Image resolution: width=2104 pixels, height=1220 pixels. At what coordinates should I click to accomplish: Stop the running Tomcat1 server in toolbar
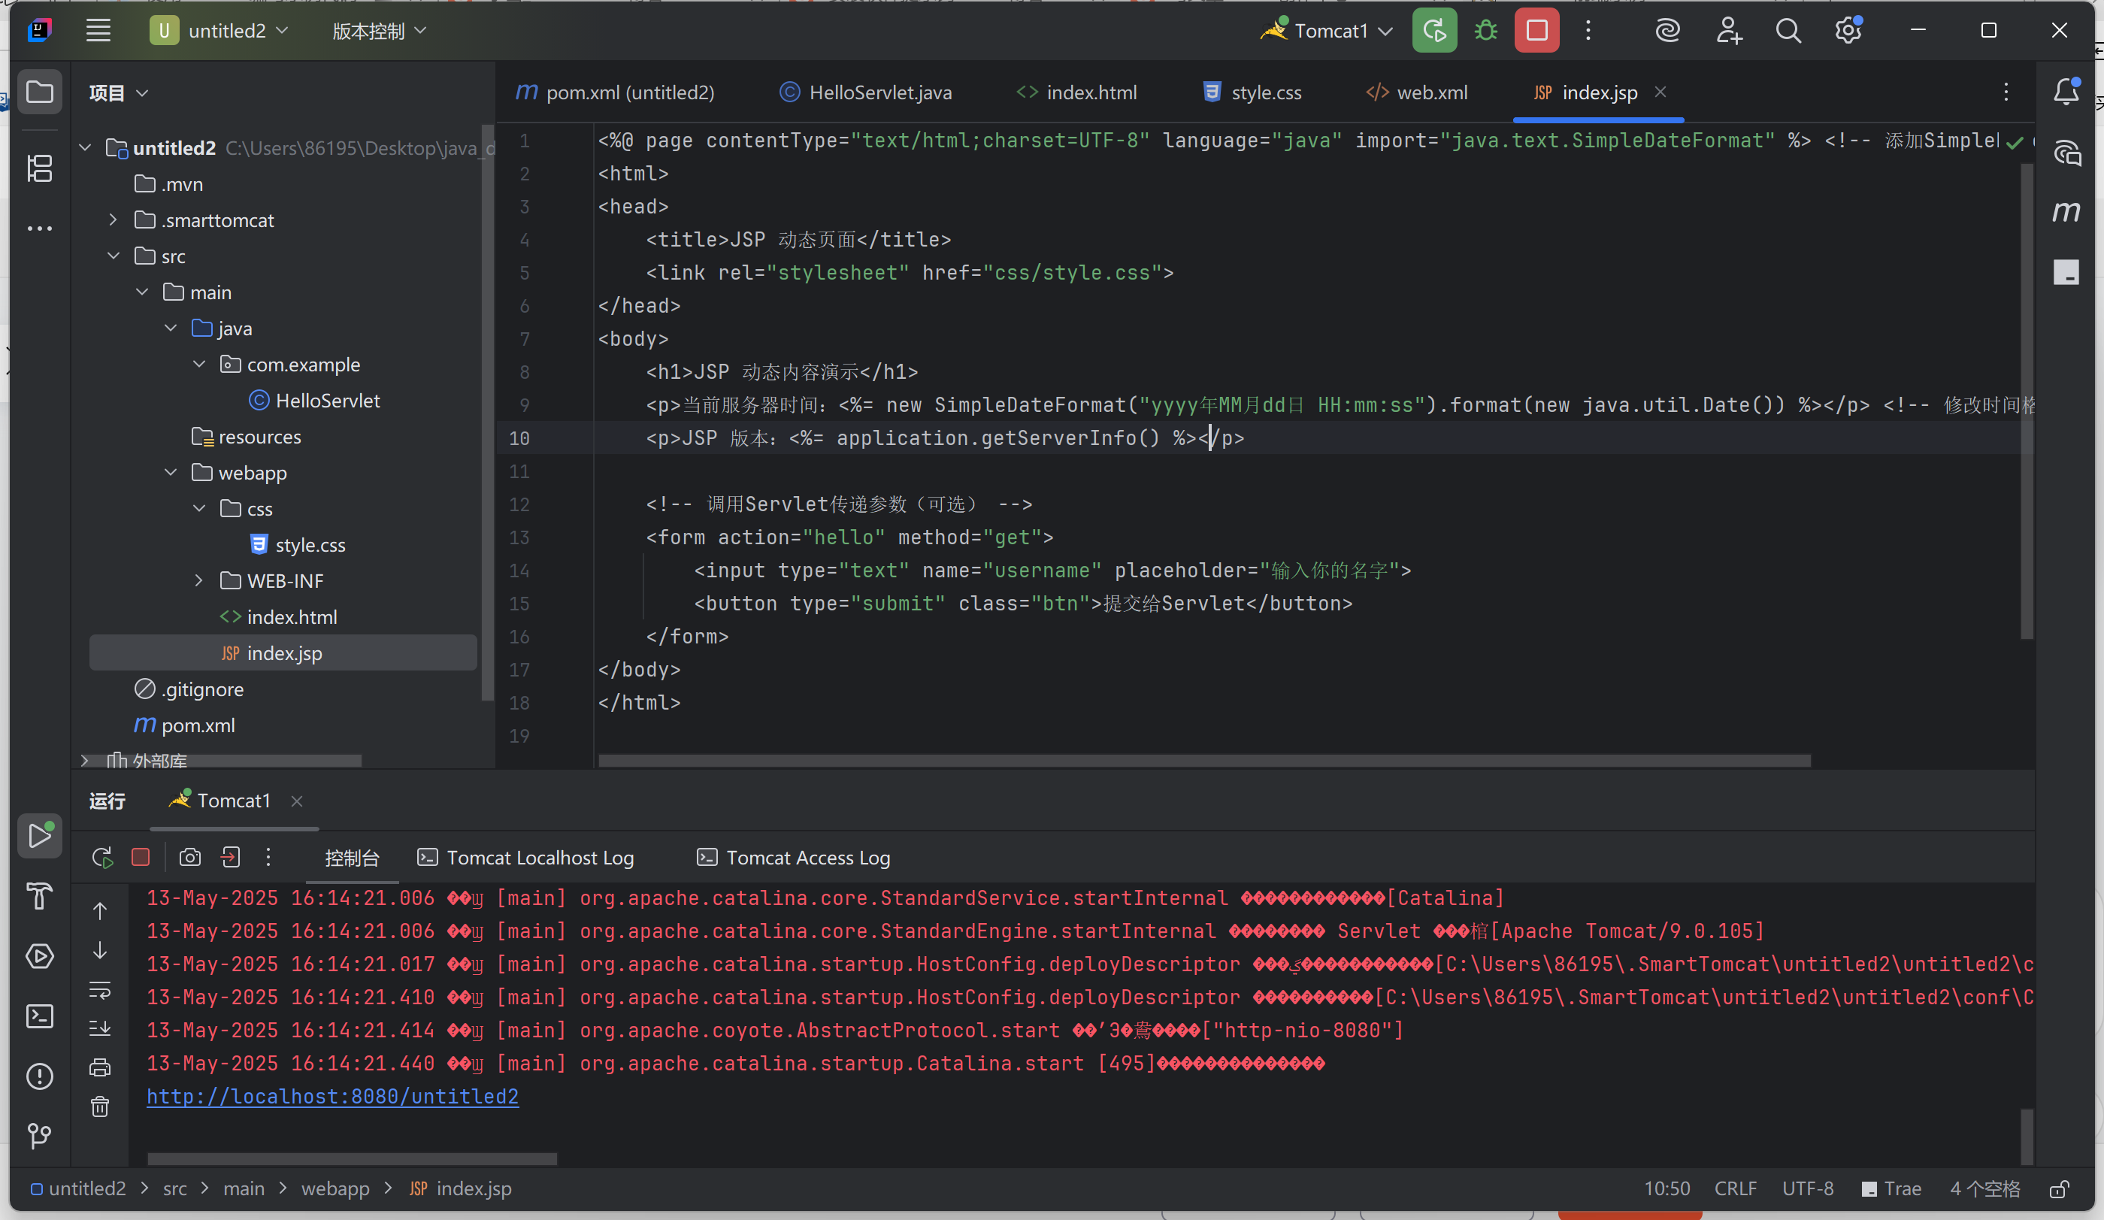click(1536, 31)
